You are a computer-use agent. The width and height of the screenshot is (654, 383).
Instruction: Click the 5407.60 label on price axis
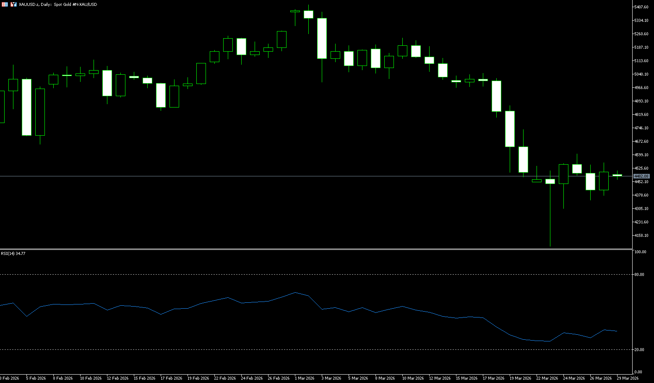[x=641, y=7]
